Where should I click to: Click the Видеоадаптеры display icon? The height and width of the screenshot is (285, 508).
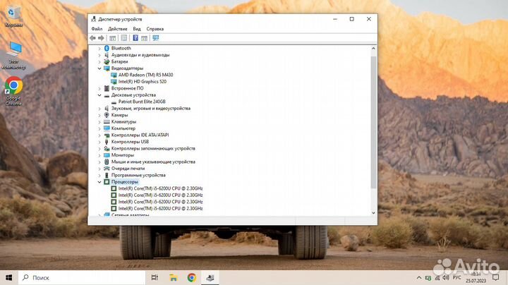(x=107, y=68)
